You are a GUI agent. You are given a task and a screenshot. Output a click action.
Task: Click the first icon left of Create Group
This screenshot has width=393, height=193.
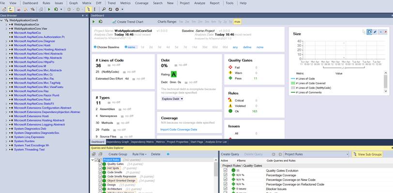click(x=94, y=154)
